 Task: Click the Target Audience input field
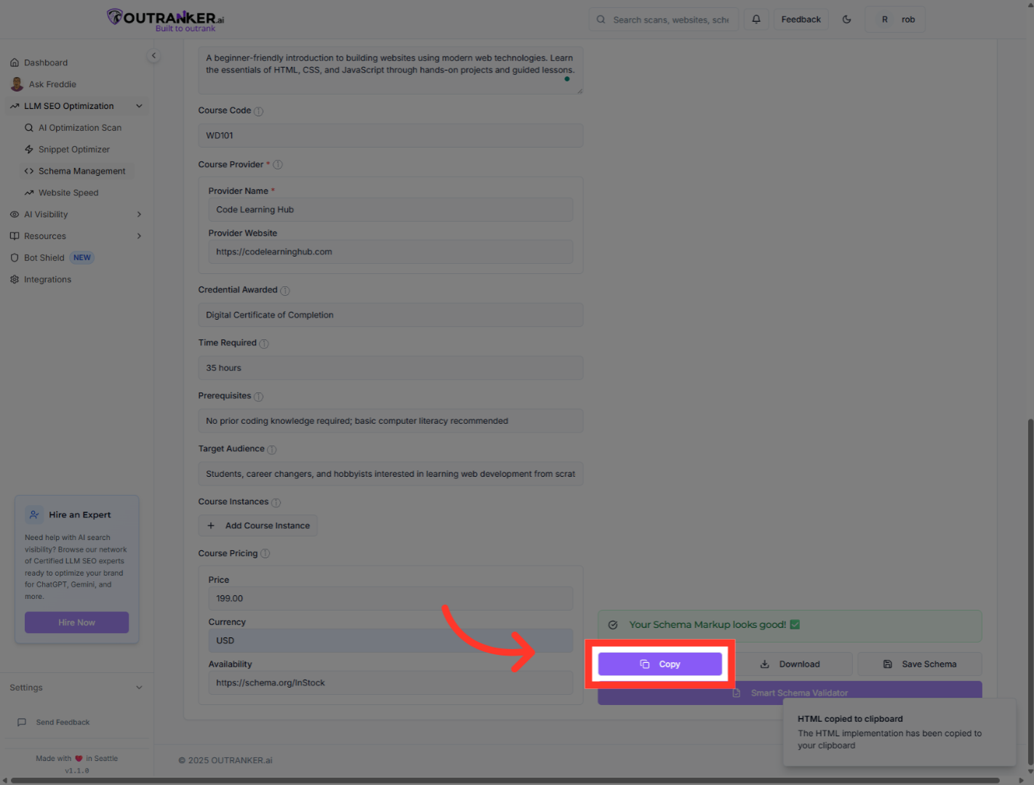pyautogui.click(x=390, y=474)
